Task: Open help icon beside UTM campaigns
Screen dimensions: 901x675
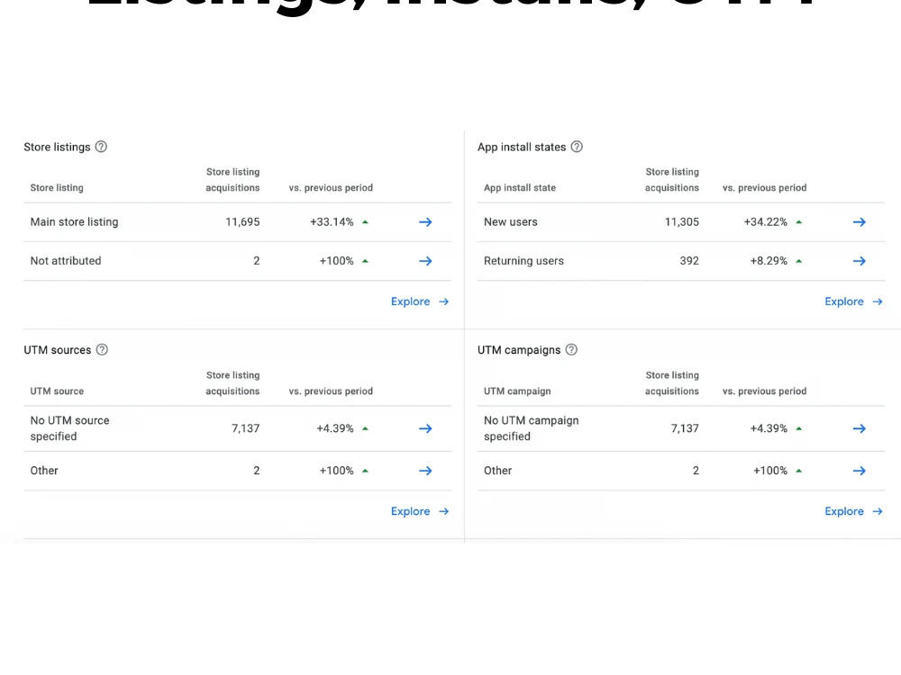Action: pos(571,349)
